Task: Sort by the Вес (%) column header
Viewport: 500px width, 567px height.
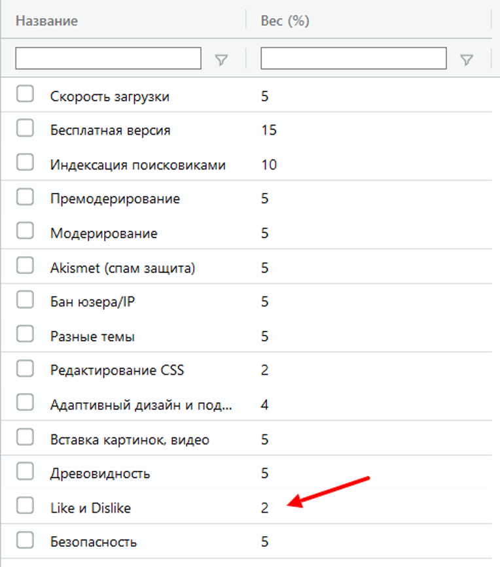Action: point(285,21)
